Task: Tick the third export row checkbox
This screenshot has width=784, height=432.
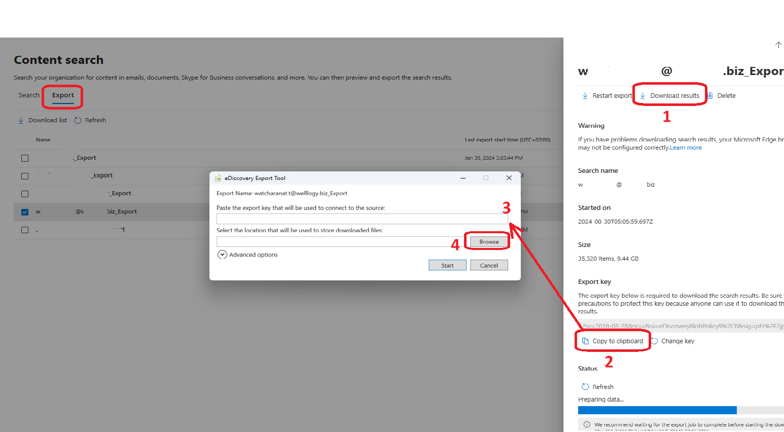Action: coord(25,194)
